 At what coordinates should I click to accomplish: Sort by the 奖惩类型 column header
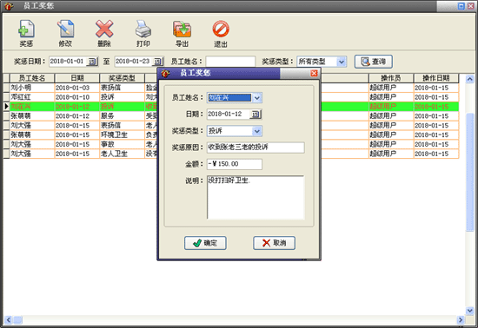[x=122, y=78]
